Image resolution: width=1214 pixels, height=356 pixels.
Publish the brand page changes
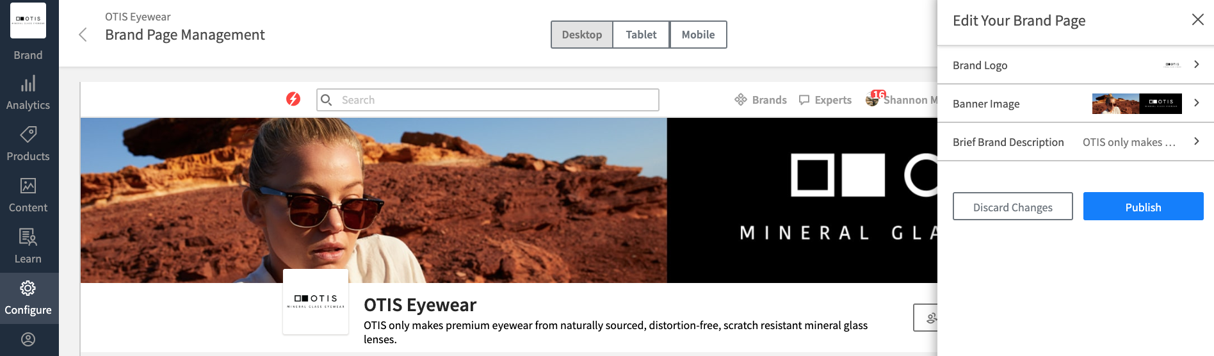coord(1144,206)
